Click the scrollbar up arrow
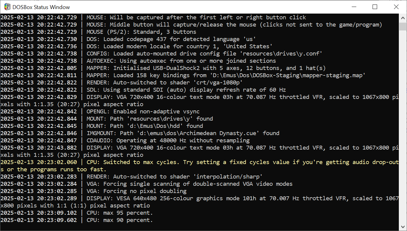Image resolution: width=407 pixels, height=231 pixels. [x=403, y=18]
